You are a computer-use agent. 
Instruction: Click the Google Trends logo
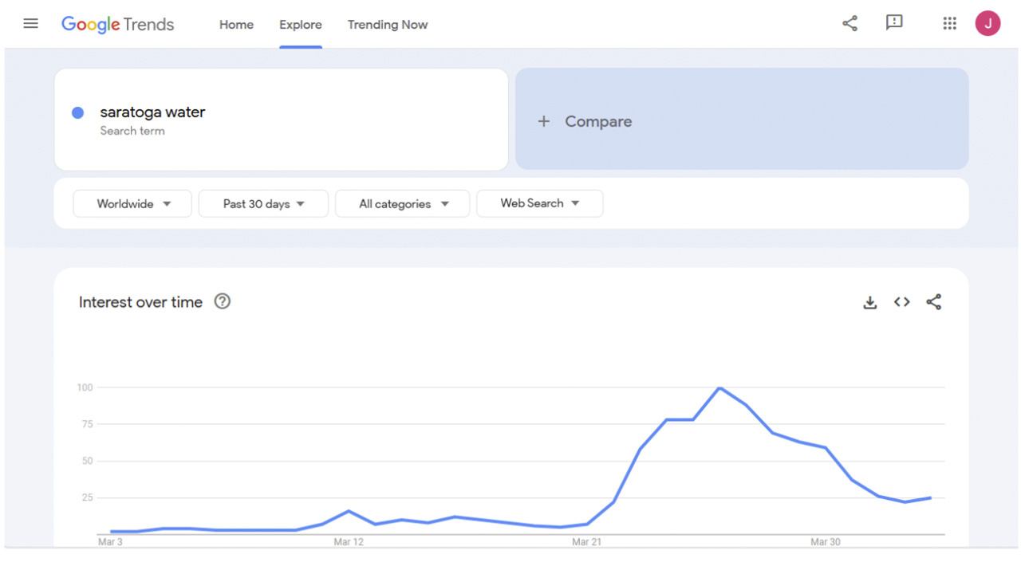tap(118, 25)
